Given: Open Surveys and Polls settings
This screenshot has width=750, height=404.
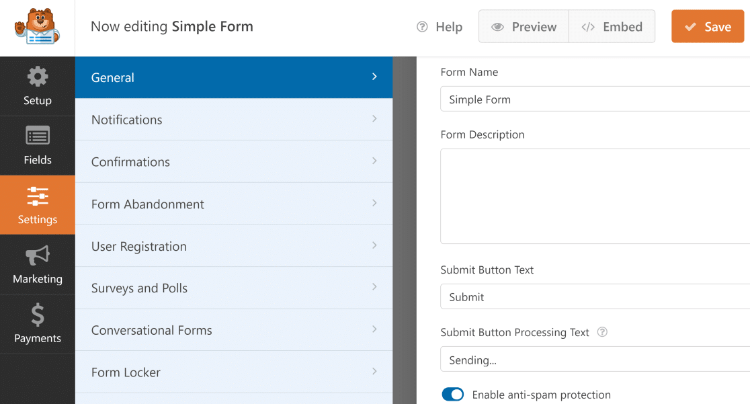Looking at the screenshot, I should click(234, 288).
